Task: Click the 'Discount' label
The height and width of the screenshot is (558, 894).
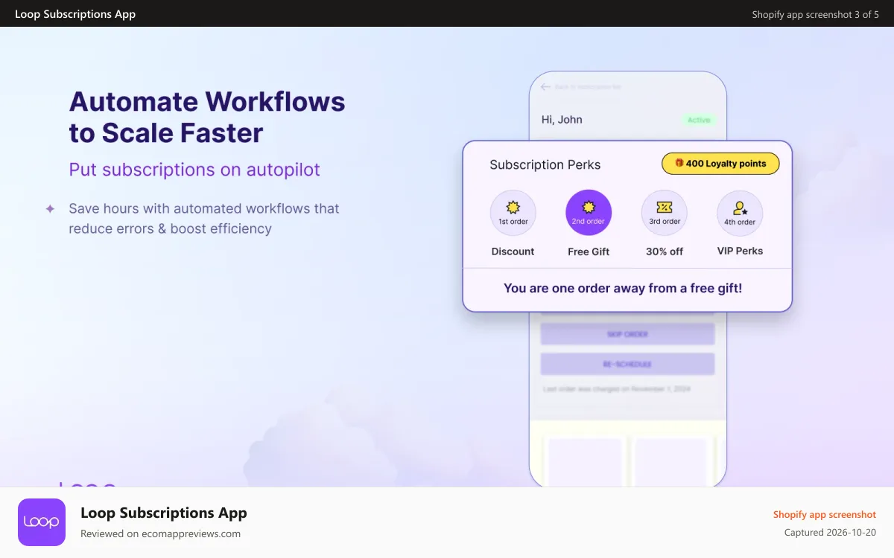Action: pyautogui.click(x=513, y=251)
